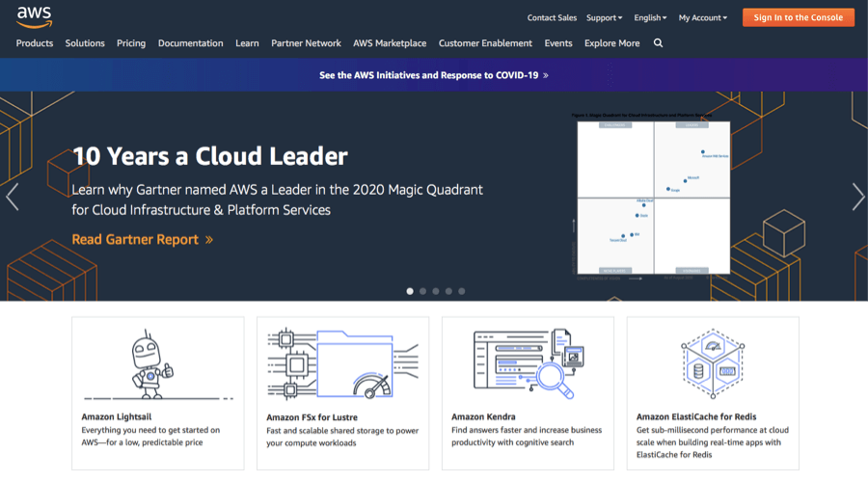868x480 pixels.
Task: Click the 'Learn why Gartner named AWS' subtitle
Action: coord(278,200)
